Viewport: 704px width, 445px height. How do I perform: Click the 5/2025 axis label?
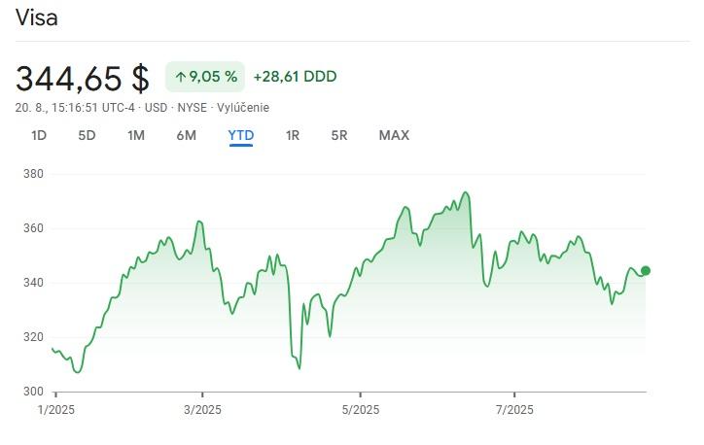(361, 410)
